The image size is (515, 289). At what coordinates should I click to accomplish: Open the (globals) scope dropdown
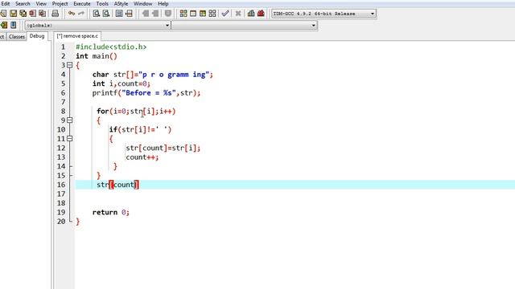click(x=97, y=25)
